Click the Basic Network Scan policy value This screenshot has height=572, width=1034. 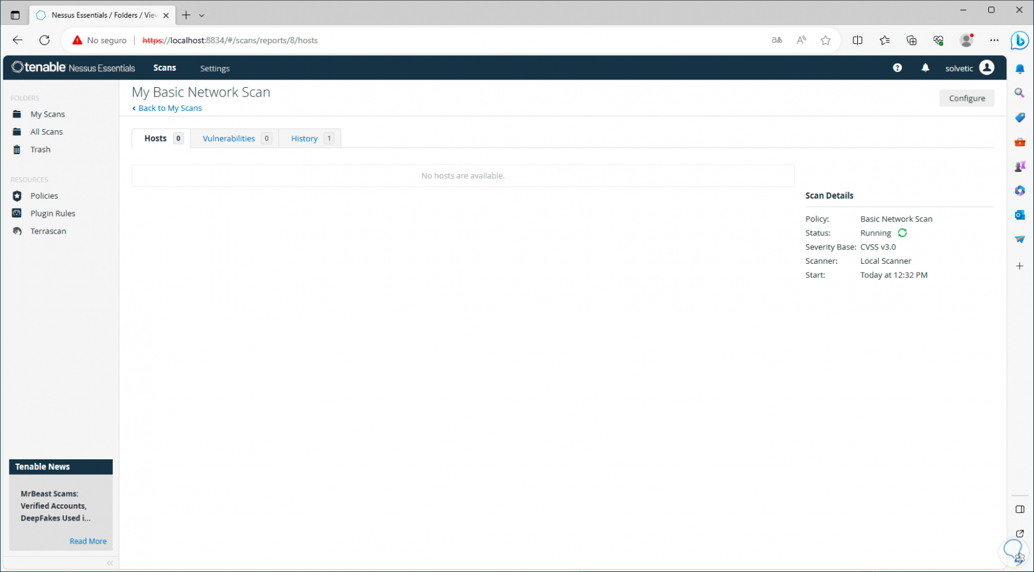pyautogui.click(x=896, y=219)
